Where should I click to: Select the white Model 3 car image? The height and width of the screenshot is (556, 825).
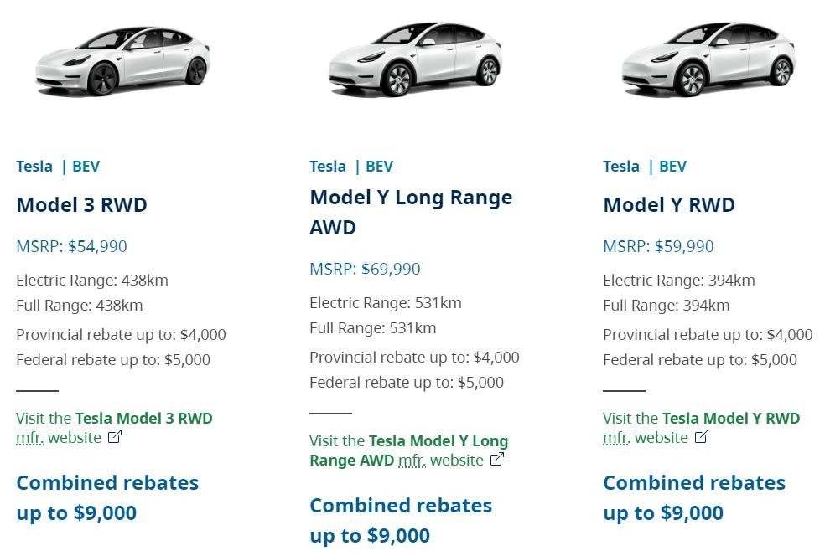[123, 61]
